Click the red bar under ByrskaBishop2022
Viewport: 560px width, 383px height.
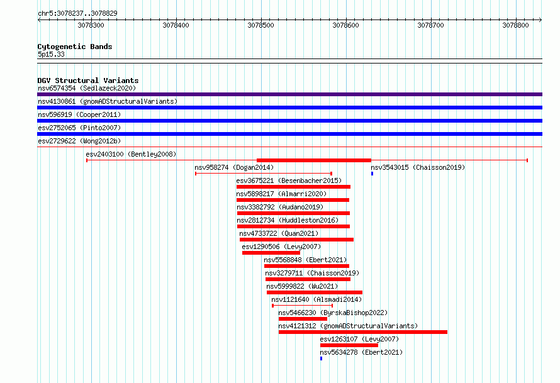(x=303, y=319)
